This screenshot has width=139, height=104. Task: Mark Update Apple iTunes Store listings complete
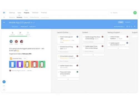(x=84, y=46)
